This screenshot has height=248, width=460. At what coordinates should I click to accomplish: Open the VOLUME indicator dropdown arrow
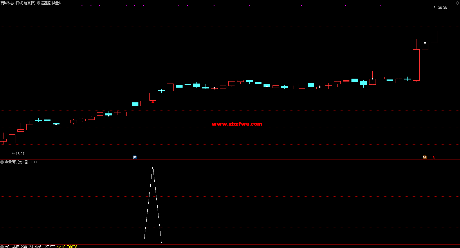coord(2,247)
